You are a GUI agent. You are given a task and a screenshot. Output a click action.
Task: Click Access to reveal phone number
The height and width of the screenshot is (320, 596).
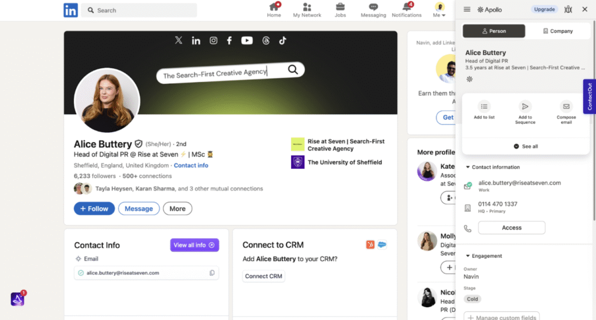pos(512,227)
